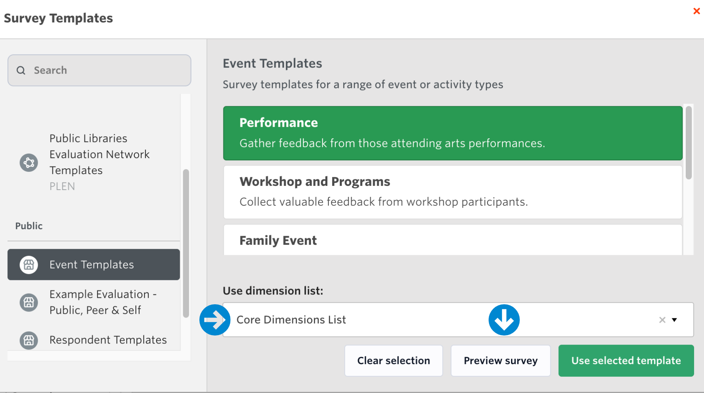Click the blue down-arrow circle icon
Image resolution: width=704 pixels, height=393 pixels.
pyautogui.click(x=504, y=320)
